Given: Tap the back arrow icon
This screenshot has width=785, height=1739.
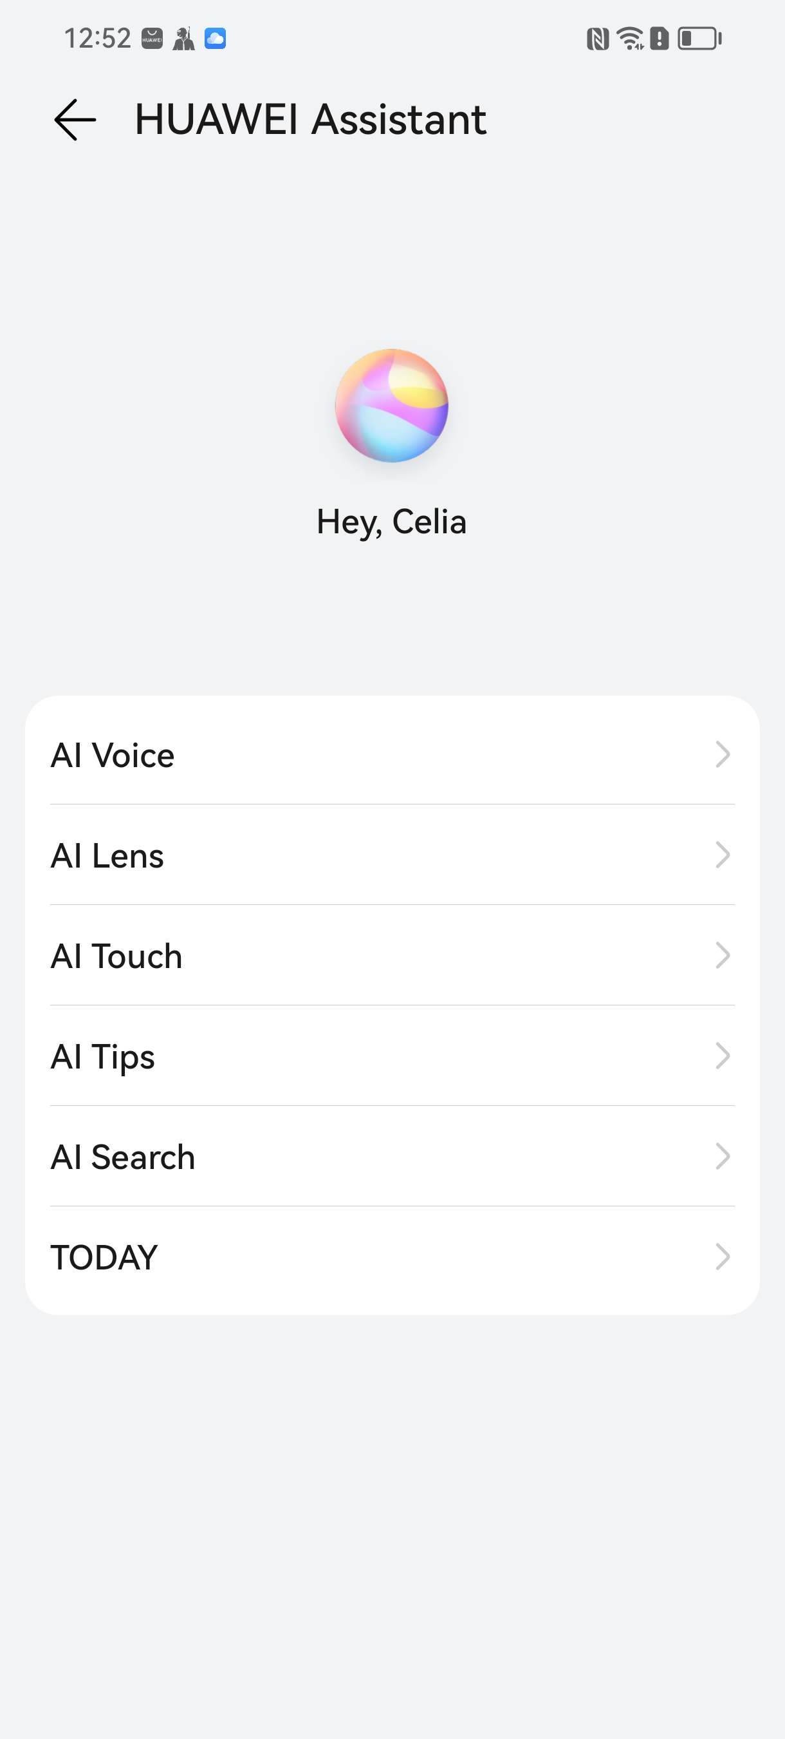Looking at the screenshot, I should coord(75,120).
